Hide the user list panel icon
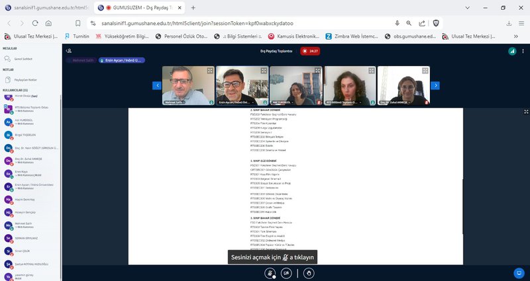Image resolution: width=530 pixels, height=281 pixels. click(70, 50)
